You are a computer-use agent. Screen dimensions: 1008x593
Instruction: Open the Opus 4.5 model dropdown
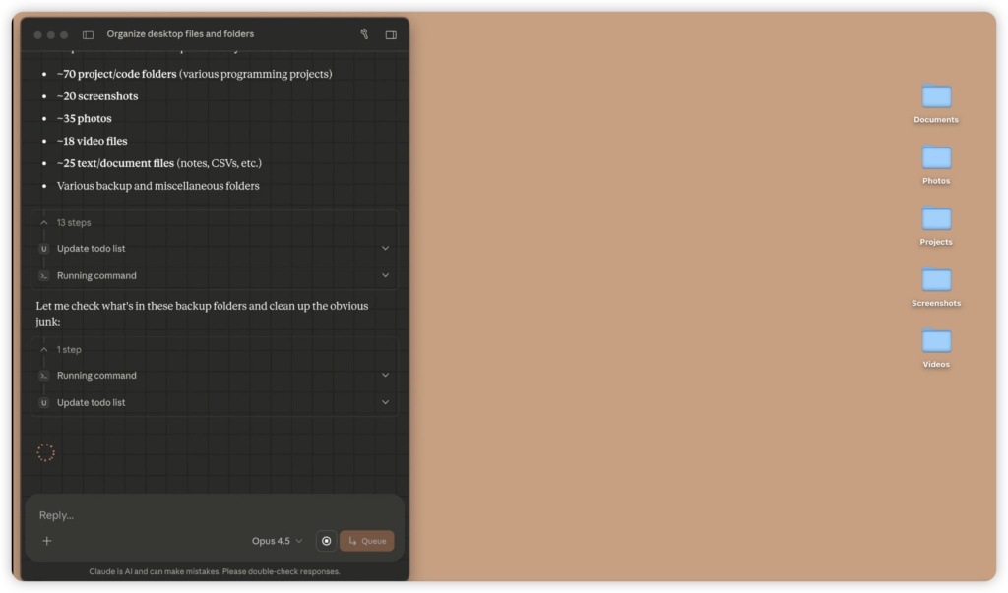277,541
